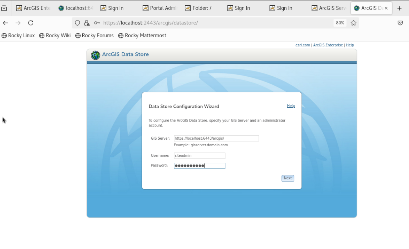Screen dimensions: 409x249
Task: Click the Next button
Action: [288, 178]
